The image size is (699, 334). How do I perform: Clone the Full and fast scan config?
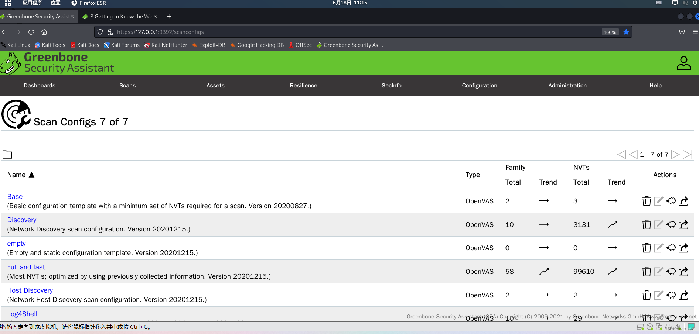coord(671,271)
